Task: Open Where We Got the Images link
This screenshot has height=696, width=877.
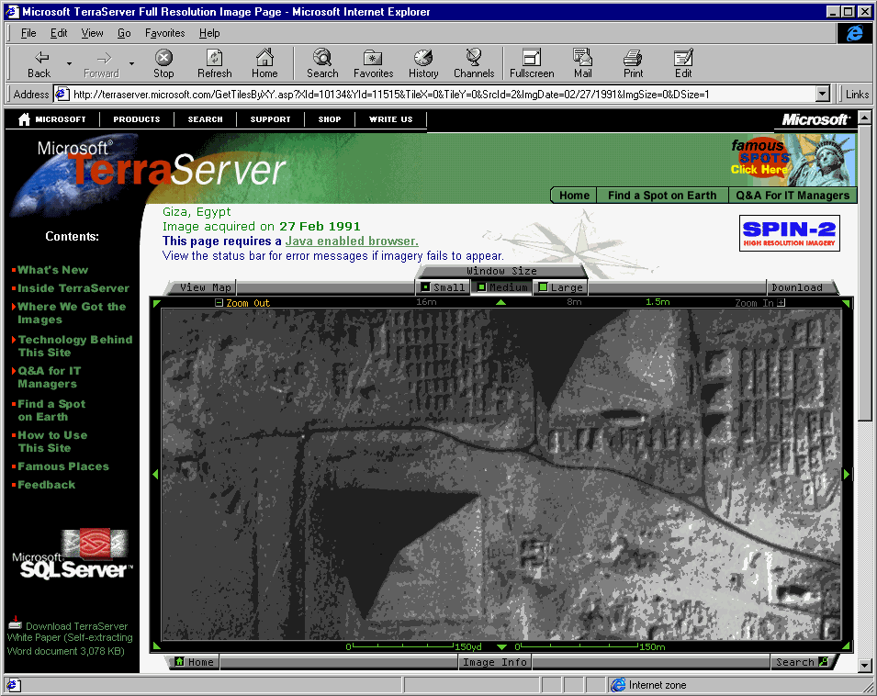Action: pos(72,313)
